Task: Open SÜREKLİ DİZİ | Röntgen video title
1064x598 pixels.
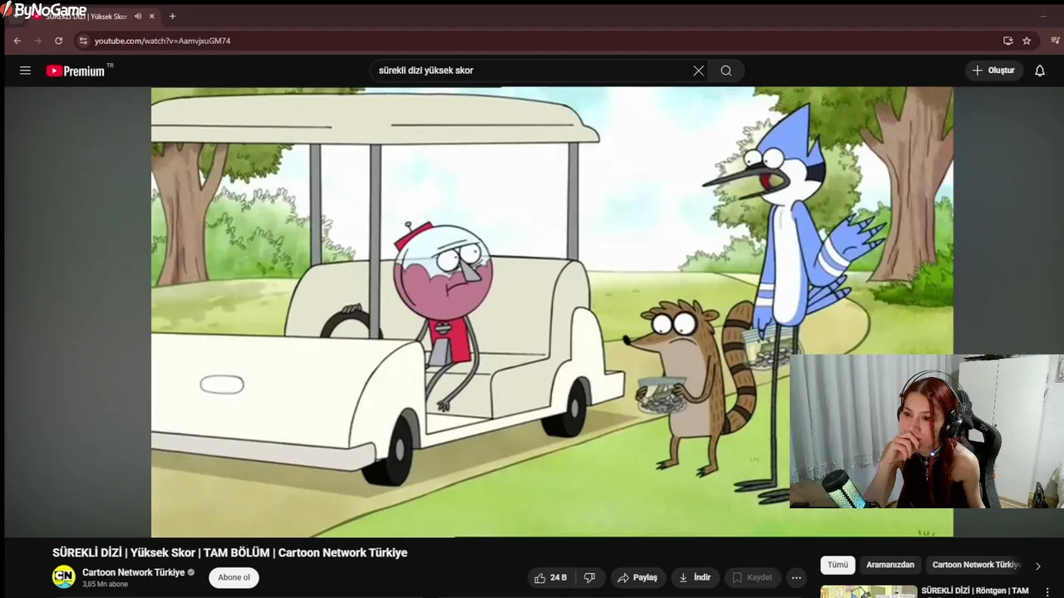Action: click(975, 591)
